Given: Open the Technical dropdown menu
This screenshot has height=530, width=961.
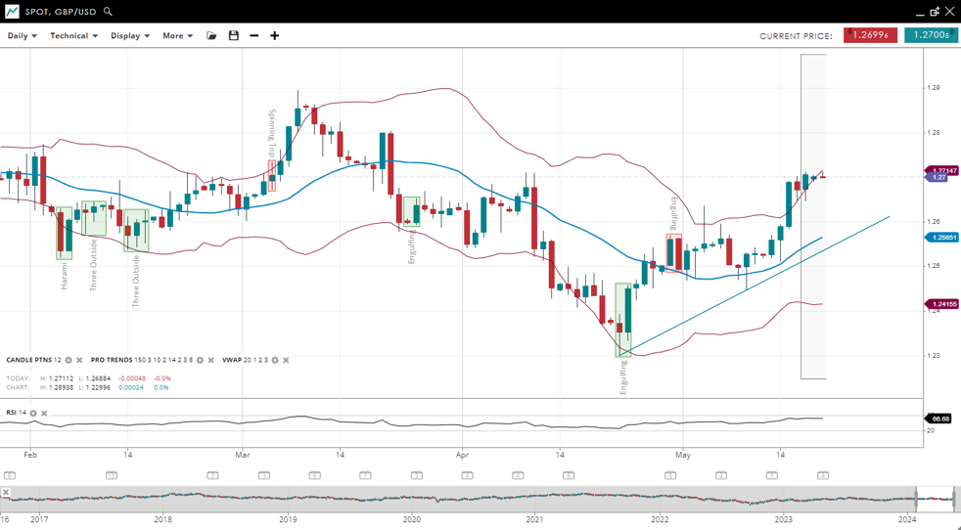Looking at the screenshot, I should pos(73,36).
